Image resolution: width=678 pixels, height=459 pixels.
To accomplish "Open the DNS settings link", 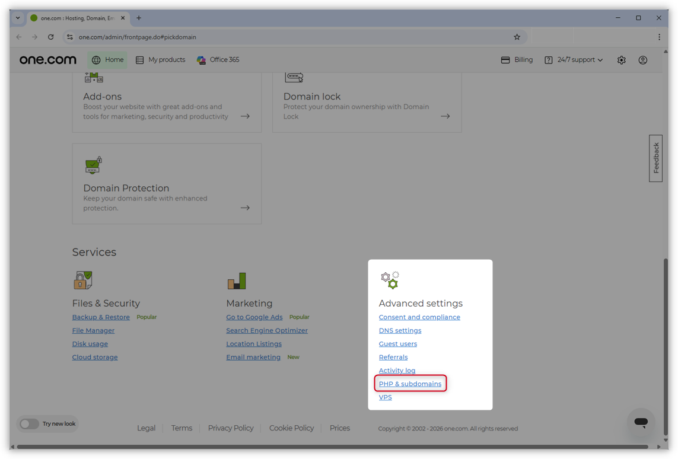I will click(400, 330).
